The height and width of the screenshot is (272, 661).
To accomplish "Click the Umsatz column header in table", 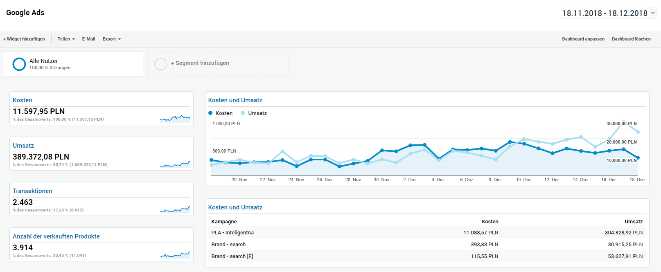I will 634,222.
